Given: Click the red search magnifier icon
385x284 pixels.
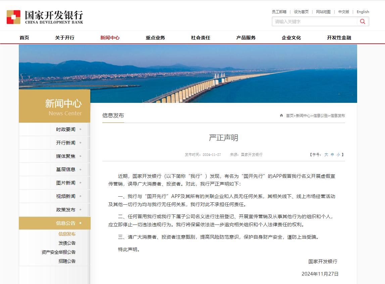Looking at the screenshot, I should coord(363,22).
